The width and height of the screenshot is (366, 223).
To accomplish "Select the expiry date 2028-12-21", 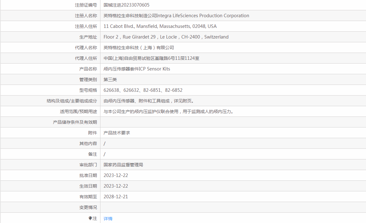I will point(116,197).
